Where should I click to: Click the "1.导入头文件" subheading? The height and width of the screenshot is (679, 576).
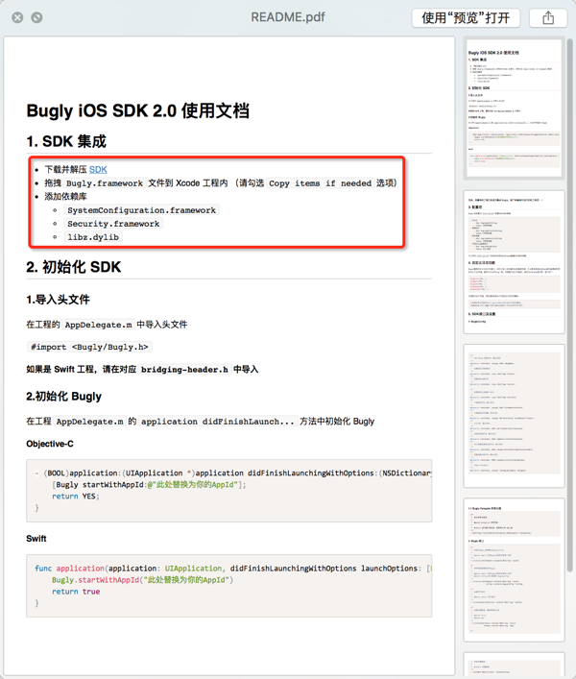tap(58, 300)
